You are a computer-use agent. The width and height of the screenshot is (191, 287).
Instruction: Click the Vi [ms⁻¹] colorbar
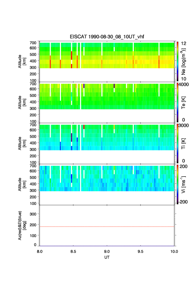click(178, 184)
